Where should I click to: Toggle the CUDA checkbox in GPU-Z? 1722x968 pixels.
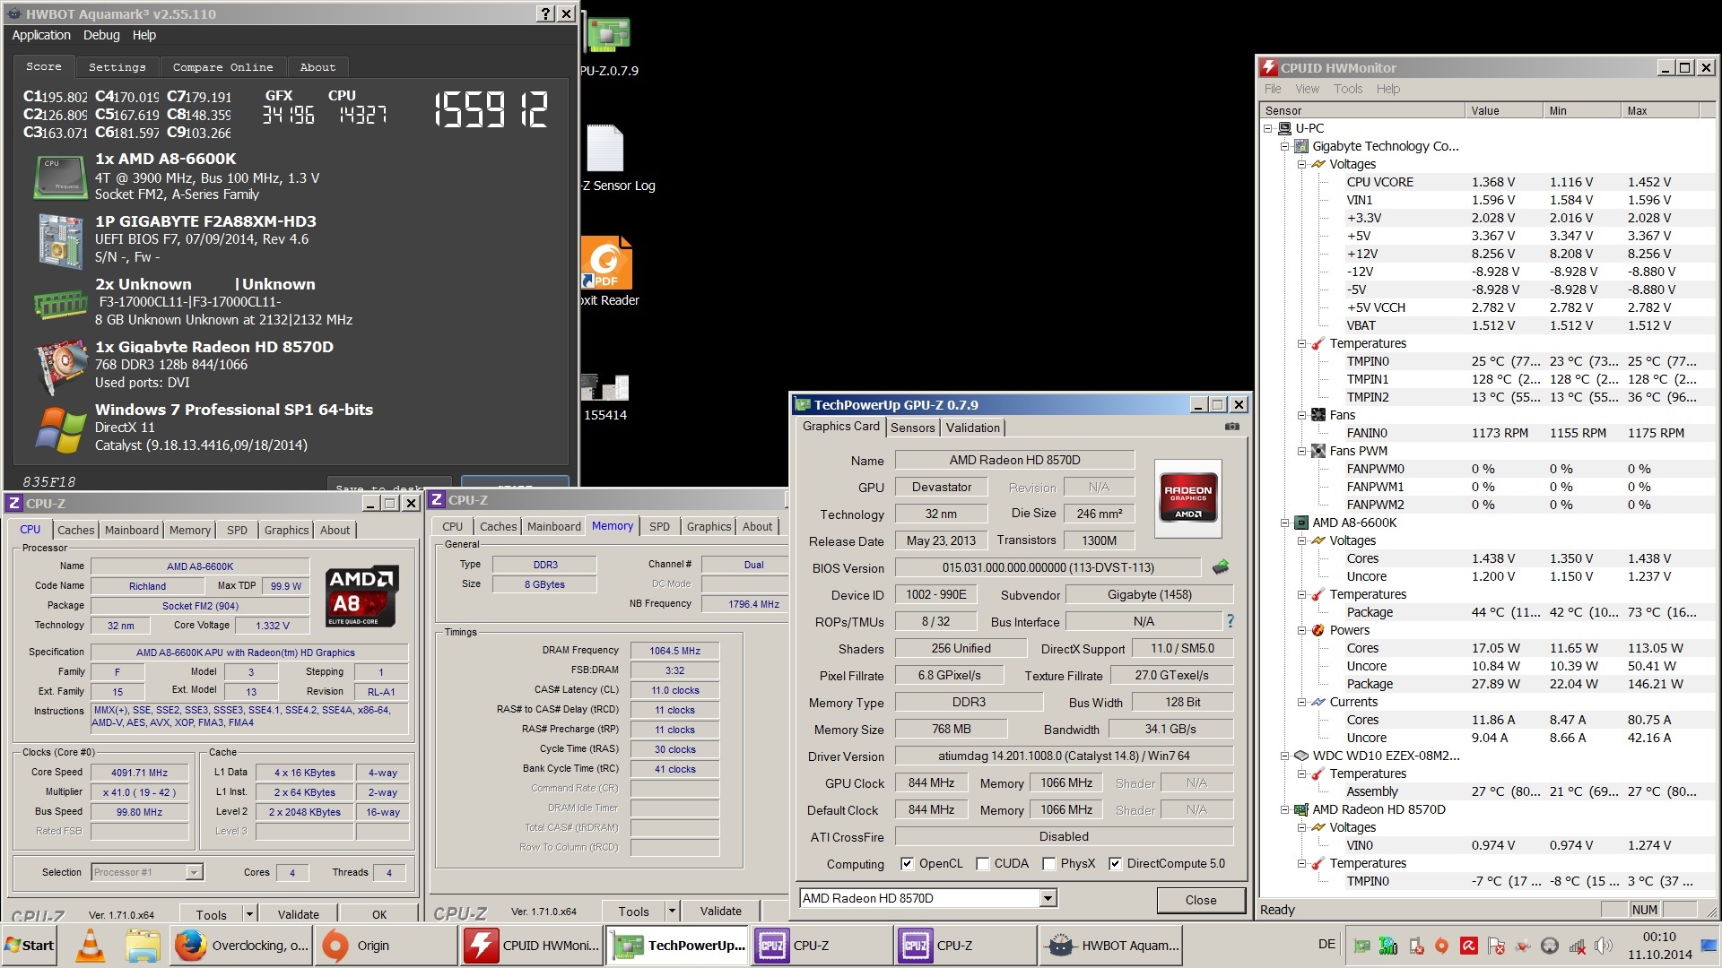point(982,863)
